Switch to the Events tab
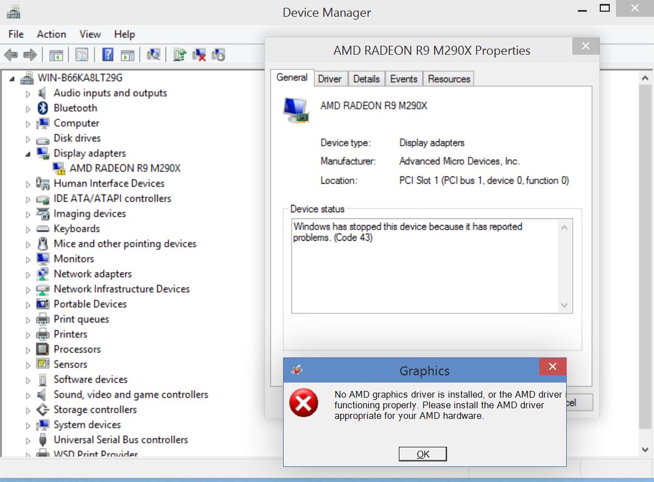Viewport: 654px width, 482px height. 403,79
